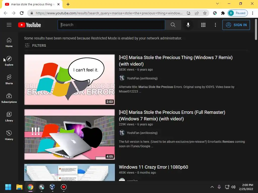258x193 pixels.
Task: Open Shorts in the sidebar
Action: point(9,80)
